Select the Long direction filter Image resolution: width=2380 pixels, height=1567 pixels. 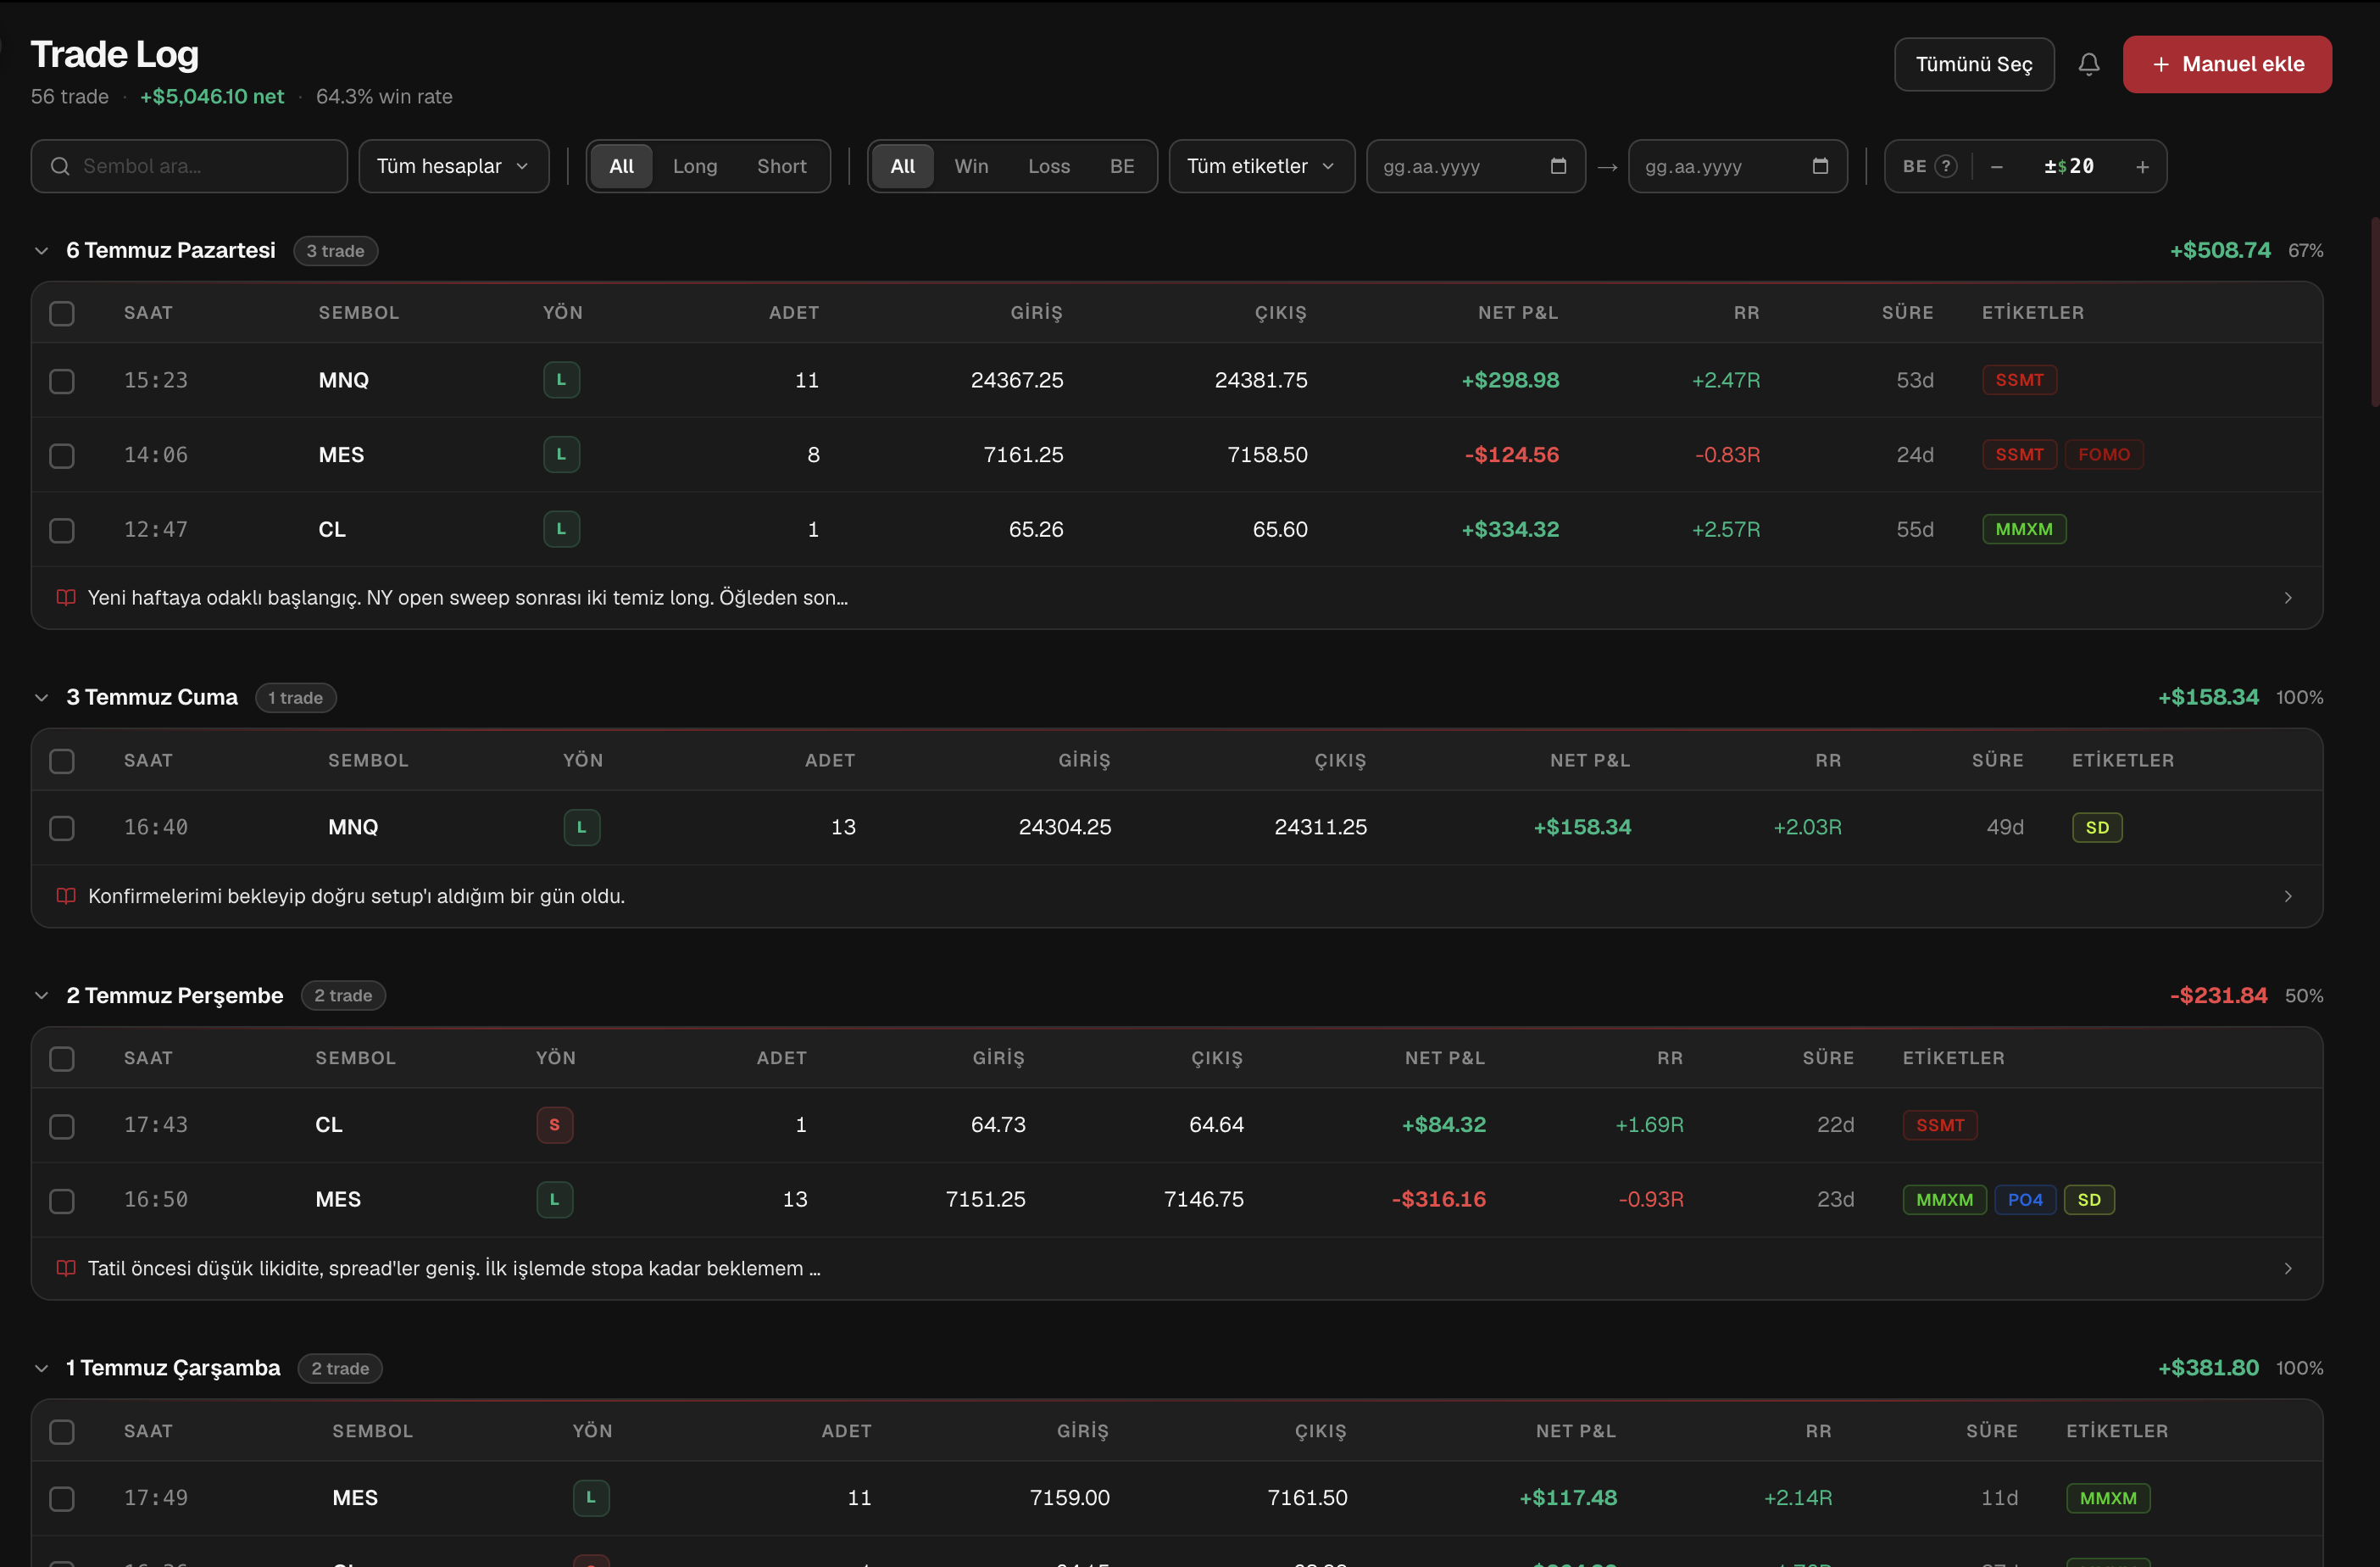tap(695, 166)
